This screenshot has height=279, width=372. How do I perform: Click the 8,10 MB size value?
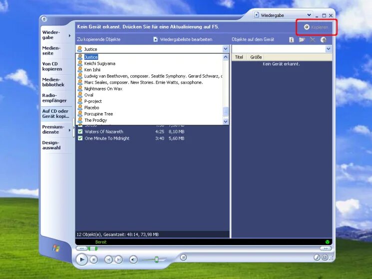176,132
